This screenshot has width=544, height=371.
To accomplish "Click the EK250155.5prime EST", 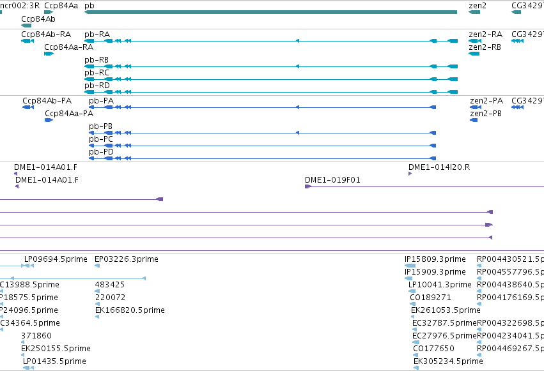I will click(x=23, y=356).
